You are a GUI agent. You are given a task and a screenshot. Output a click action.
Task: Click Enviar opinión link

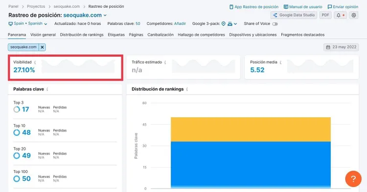(343, 7)
